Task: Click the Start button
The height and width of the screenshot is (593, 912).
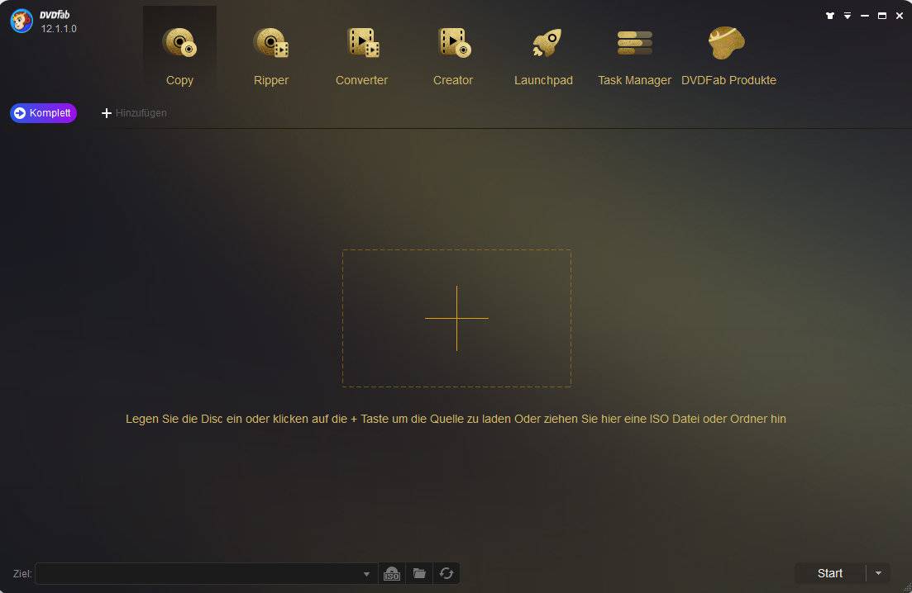Action: pyautogui.click(x=830, y=573)
